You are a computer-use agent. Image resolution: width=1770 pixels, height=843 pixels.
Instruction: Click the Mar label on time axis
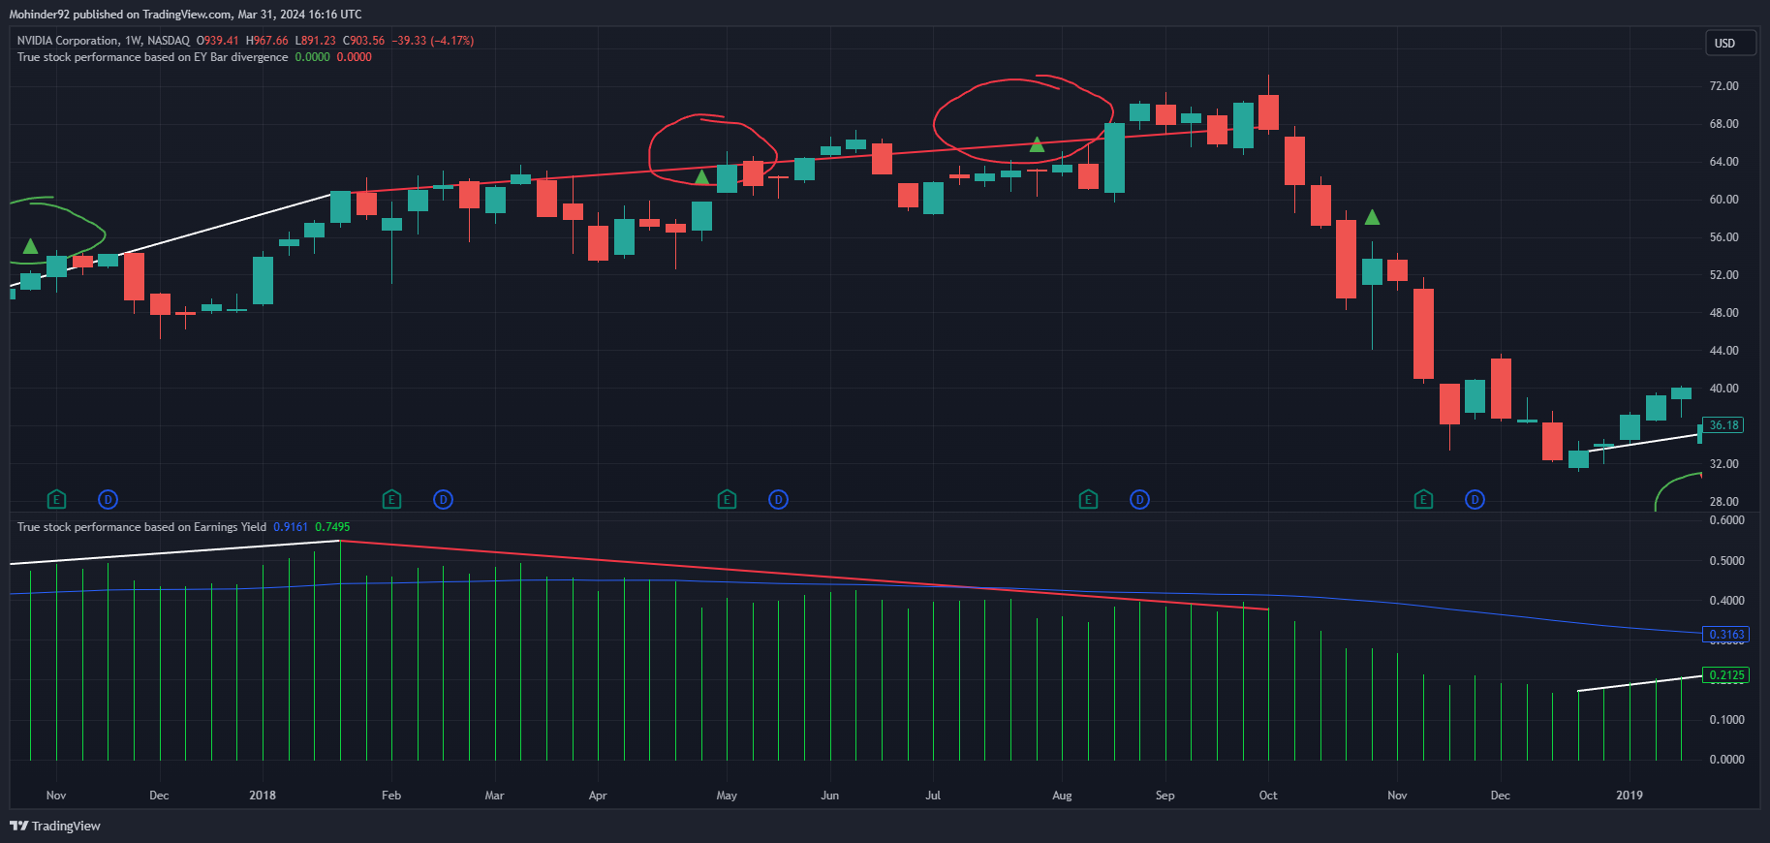point(494,796)
